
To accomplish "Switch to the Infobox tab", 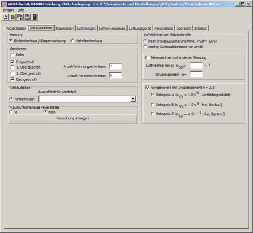I will [200, 28].
